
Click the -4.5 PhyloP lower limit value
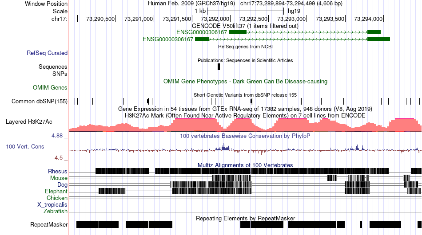coord(58,158)
